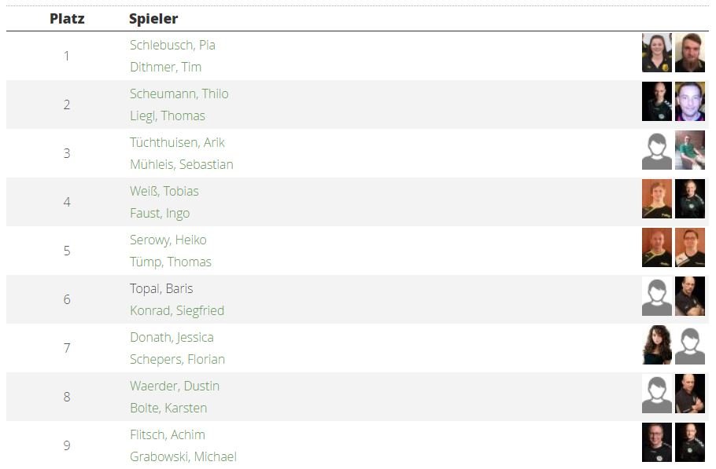Open Donath, Jessica player link

tap(172, 337)
